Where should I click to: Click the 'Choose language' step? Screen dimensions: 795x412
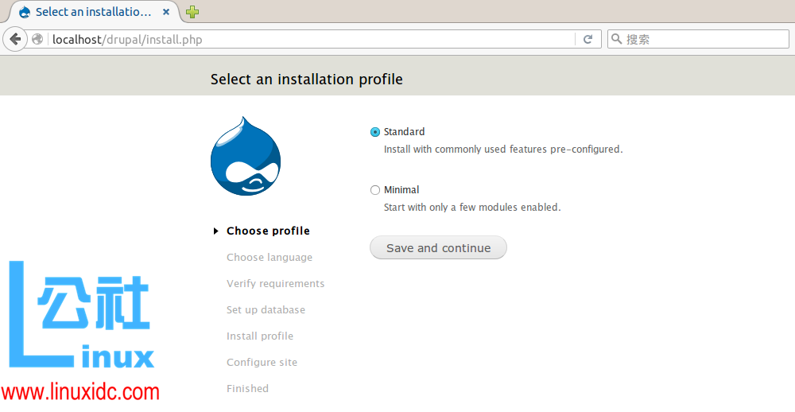click(x=270, y=257)
